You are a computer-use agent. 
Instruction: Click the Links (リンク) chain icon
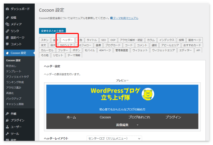[x=7, y=31]
